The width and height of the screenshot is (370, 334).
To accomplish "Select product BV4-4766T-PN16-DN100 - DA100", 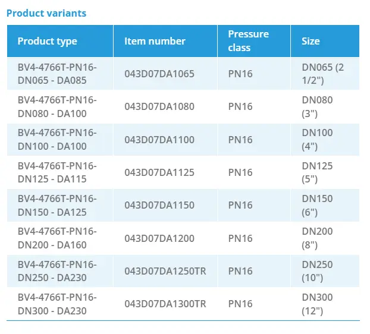I will tap(57, 140).
